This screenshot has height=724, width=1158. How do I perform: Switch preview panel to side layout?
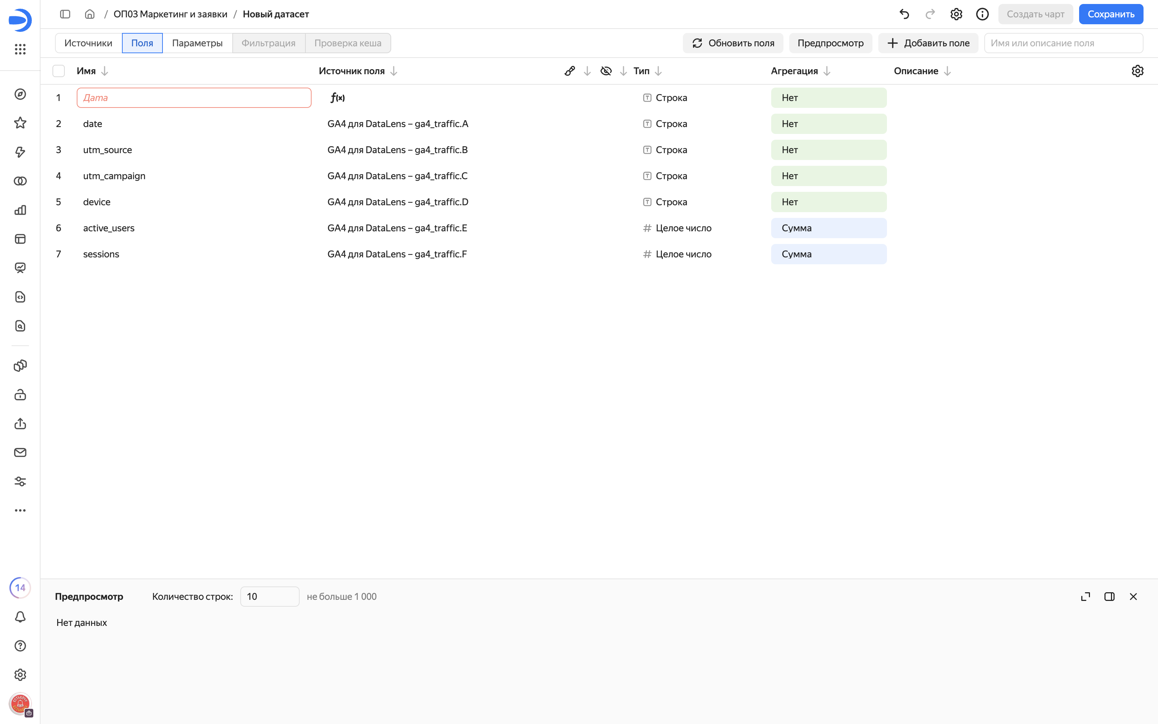point(1109,597)
